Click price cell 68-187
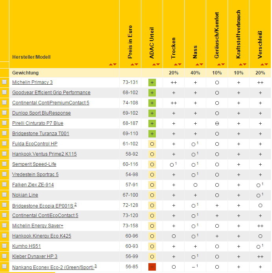The height and width of the screenshot is (273, 272). point(130,123)
